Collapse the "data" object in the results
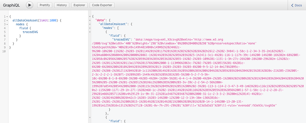306x123 pixels. click(90, 20)
